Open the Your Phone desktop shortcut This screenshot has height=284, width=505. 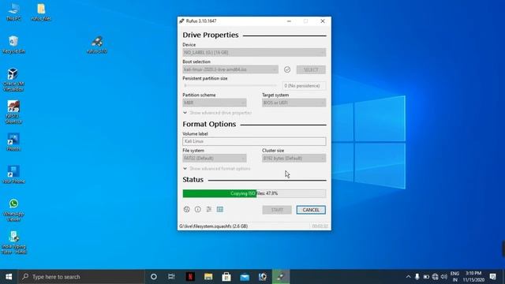(x=13, y=174)
